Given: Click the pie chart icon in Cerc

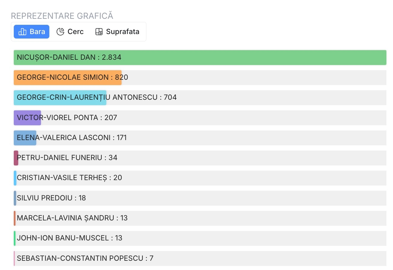Looking at the screenshot, I should 60,32.
